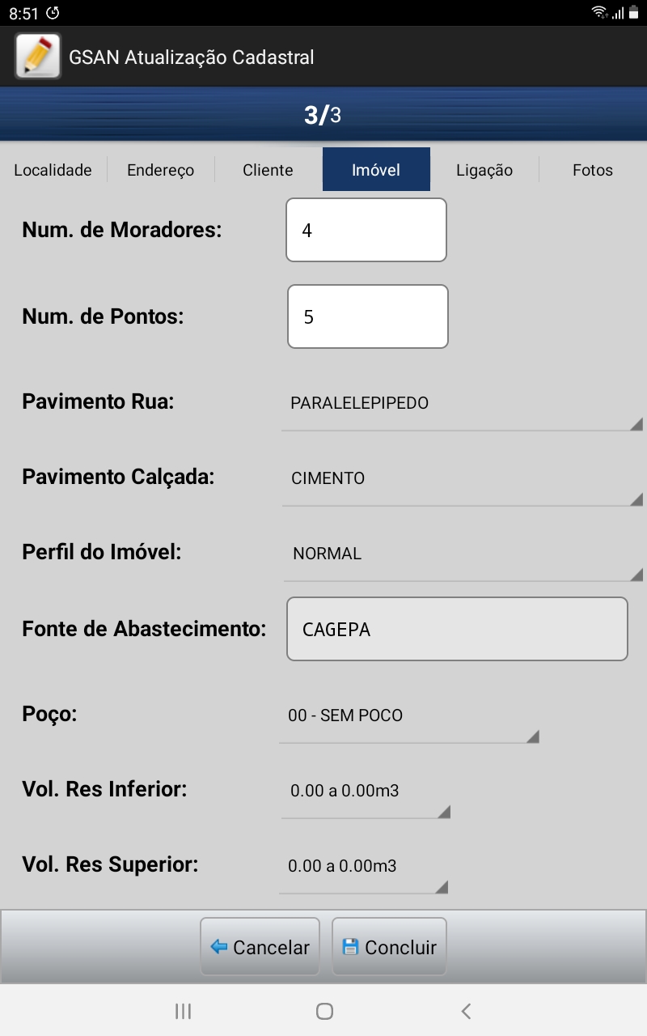Image resolution: width=647 pixels, height=1036 pixels.
Task: Open the Pavimento Calçada dropdown
Action: pos(461,479)
